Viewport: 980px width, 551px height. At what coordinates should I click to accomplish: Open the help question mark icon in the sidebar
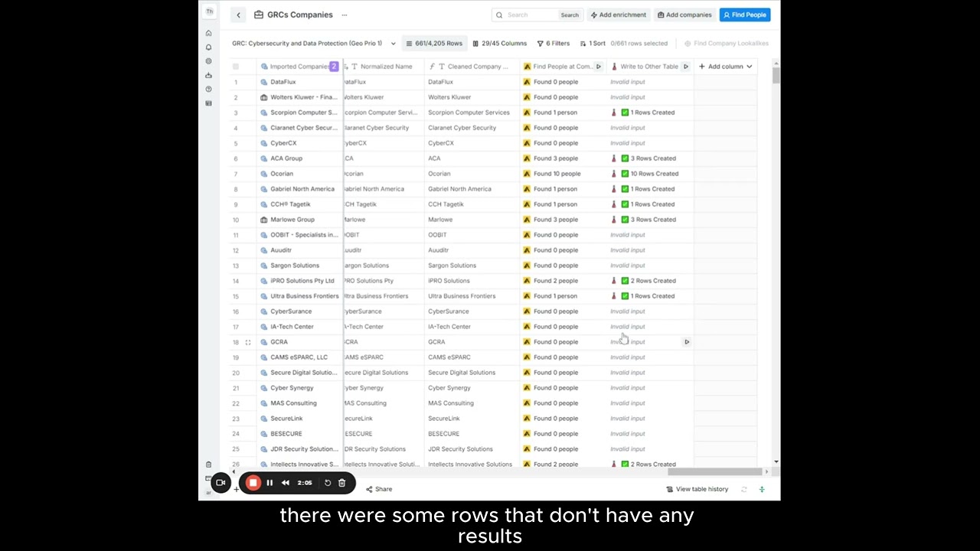(x=208, y=89)
